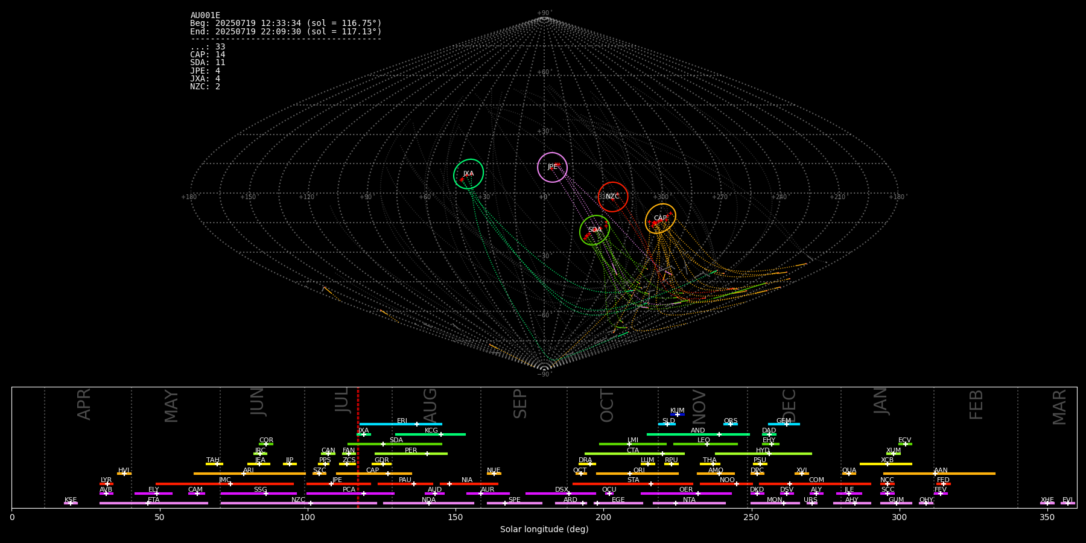The height and width of the screenshot is (543, 1086).
Task: Click the OER shower bar
Action: click(x=686, y=494)
